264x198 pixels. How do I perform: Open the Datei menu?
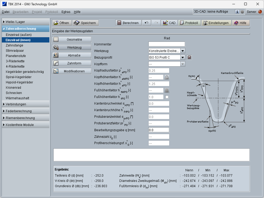coord(6,12)
